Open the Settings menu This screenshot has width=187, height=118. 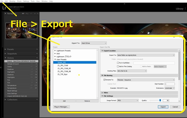(x=26, y=1)
